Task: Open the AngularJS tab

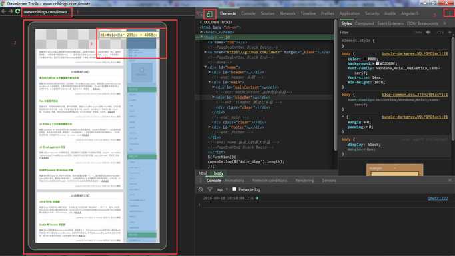Action: tap(410, 13)
